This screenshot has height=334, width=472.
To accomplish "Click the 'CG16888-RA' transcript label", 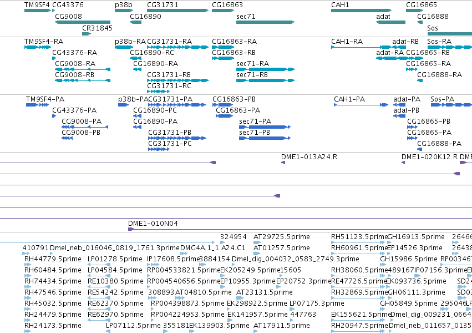I will click(439, 75).
